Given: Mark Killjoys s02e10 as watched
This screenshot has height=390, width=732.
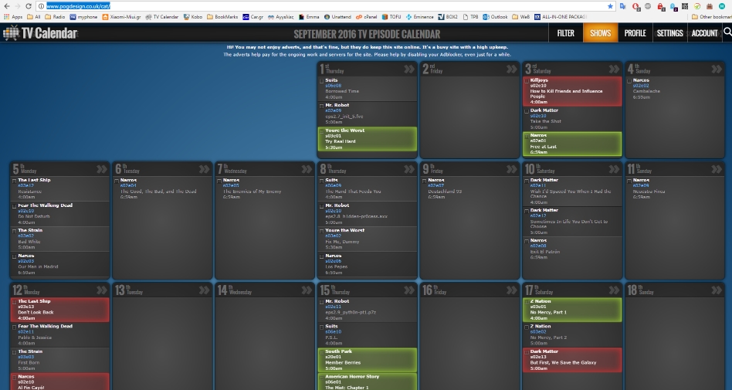Looking at the screenshot, I should 527,81.
